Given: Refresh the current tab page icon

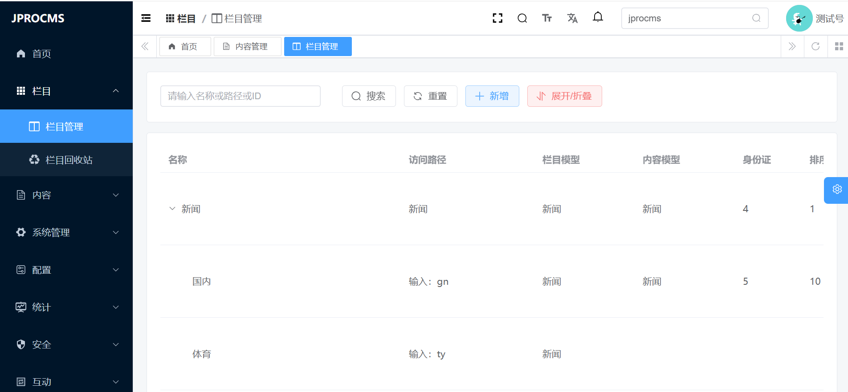Looking at the screenshot, I should (815, 46).
